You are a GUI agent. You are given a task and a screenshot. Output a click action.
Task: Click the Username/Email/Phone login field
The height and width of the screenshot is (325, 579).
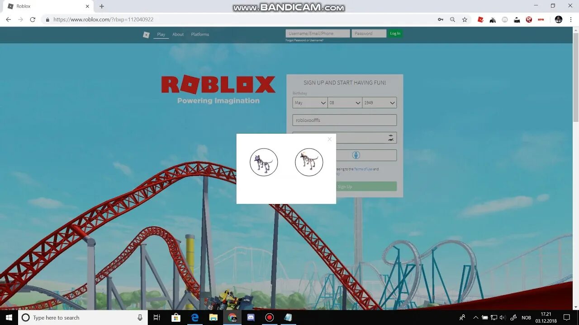[x=318, y=33]
